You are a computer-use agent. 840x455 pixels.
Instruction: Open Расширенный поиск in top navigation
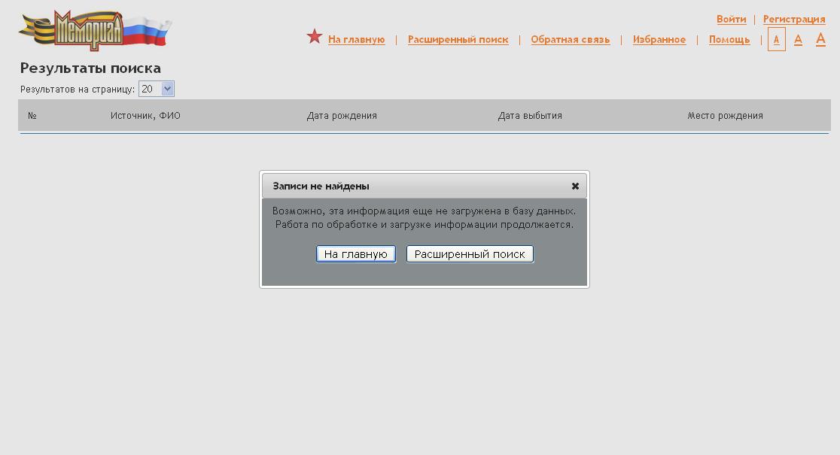point(458,40)
